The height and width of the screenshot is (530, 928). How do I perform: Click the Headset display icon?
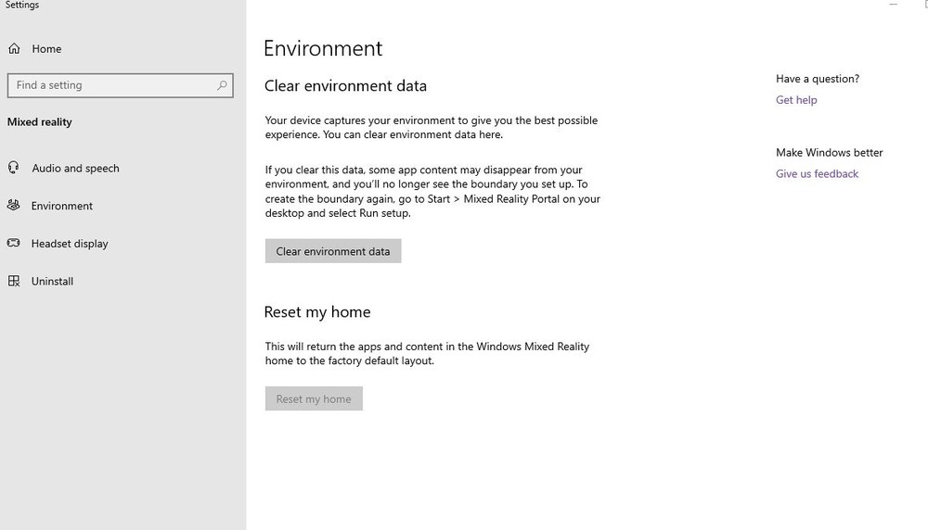click(x=13, y=244)
